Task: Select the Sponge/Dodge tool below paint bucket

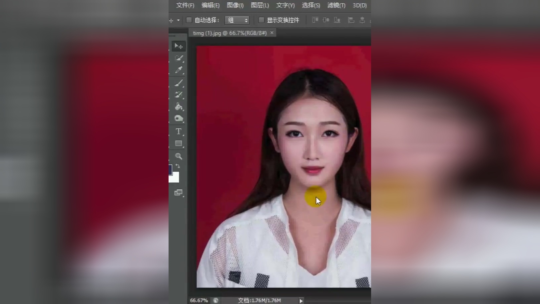Action: point(179,119)
